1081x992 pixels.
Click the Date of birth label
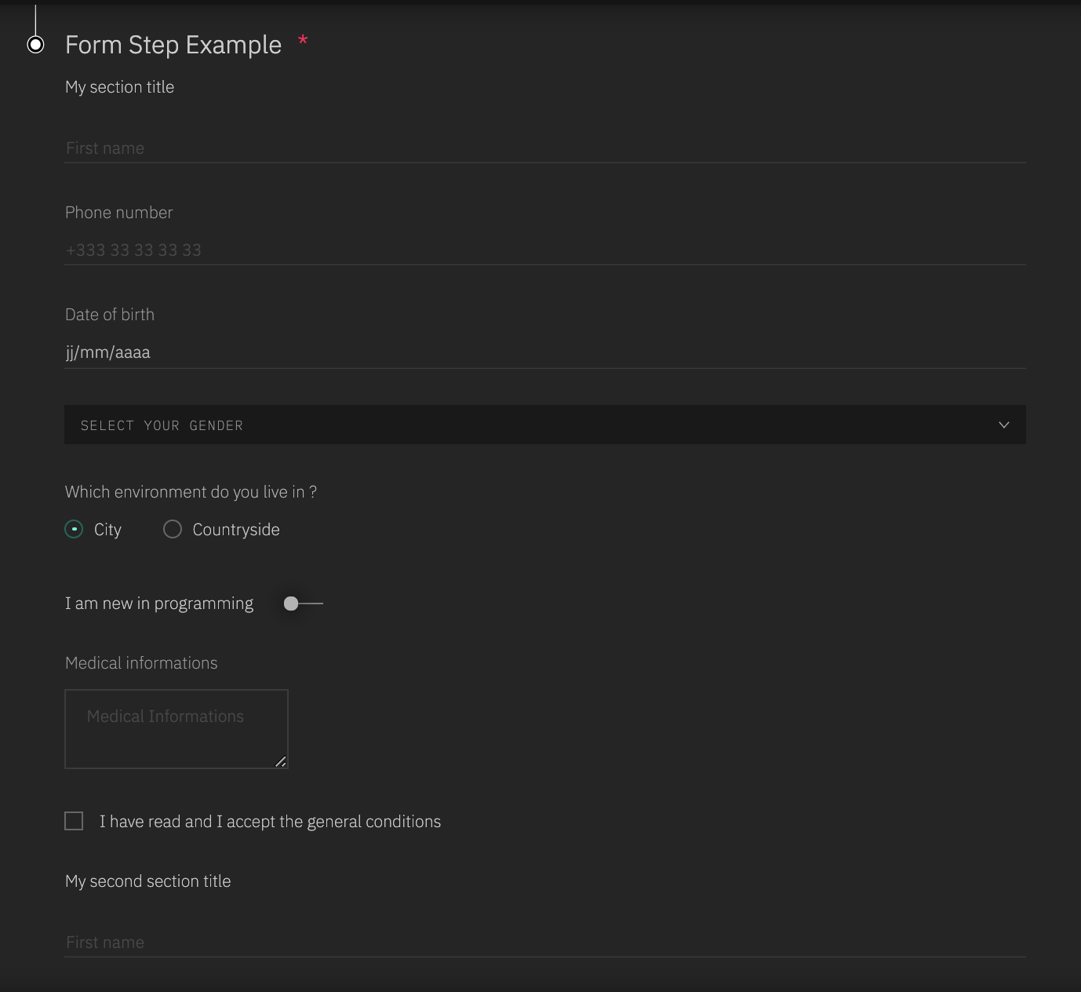(110, 315)
